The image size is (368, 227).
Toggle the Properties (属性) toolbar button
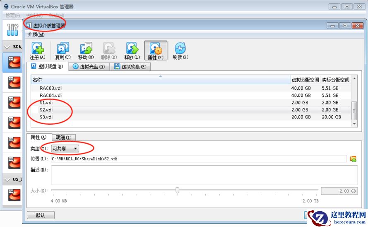pos(156,51)
